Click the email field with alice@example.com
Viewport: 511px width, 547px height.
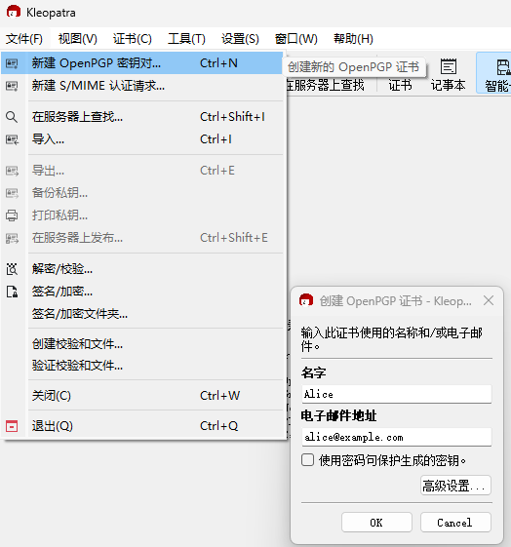click(x=397, y=437)
